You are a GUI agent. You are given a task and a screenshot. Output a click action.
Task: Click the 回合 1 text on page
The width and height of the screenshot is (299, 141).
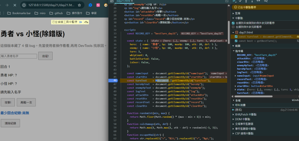pyautogui.click(x=5, y=67)
